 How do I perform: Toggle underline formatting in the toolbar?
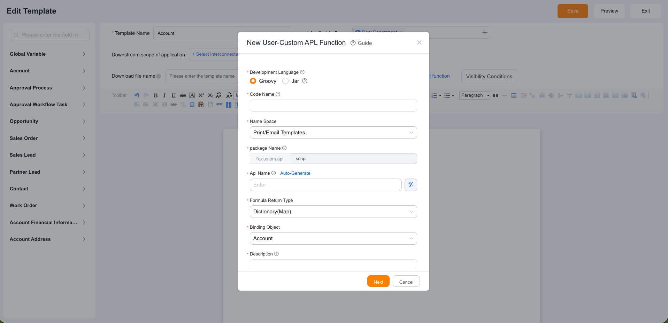pyautogui.click(x=173, y=95)
